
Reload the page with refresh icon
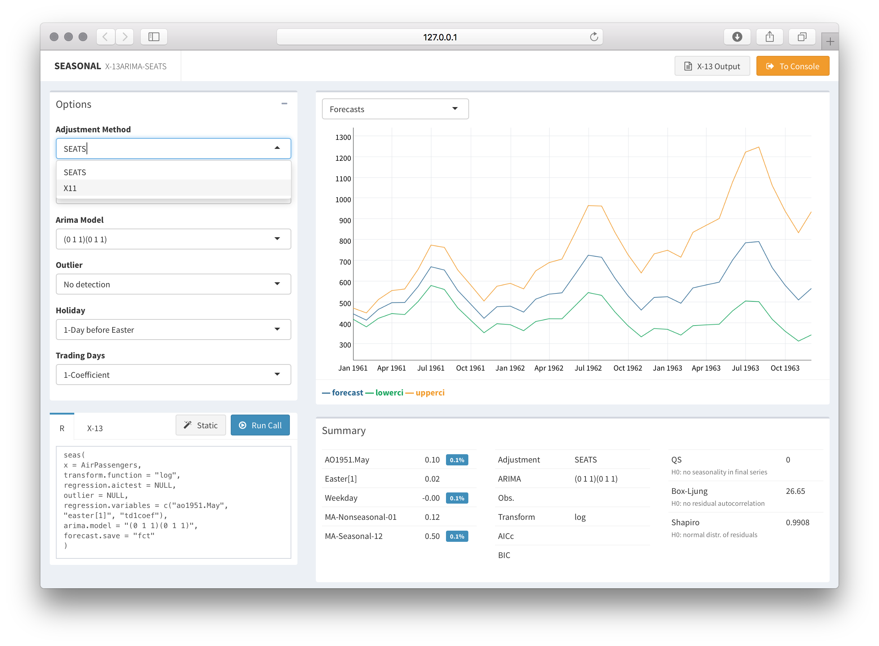tap(593, 37)
